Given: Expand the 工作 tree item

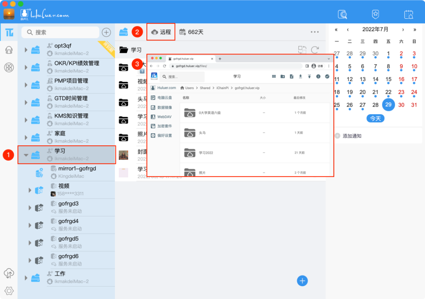Looking at the screenshot, I should [x=26, y=278].
